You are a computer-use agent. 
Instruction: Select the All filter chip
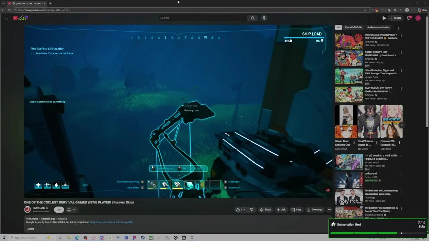[x=339, y=27]
